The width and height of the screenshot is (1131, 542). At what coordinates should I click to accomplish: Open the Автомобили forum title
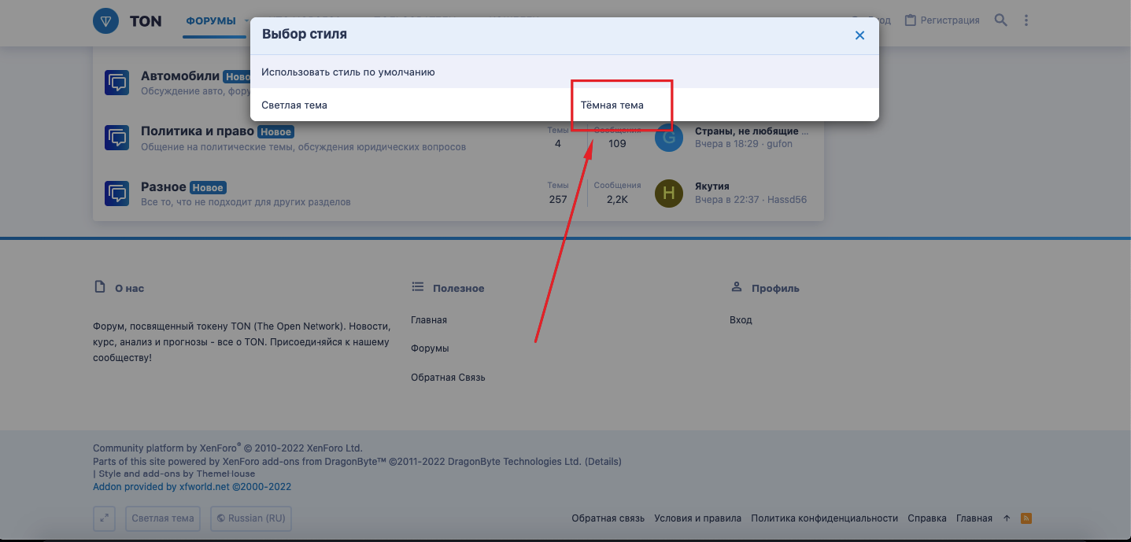pyautogui.click(x=180, y=76)
